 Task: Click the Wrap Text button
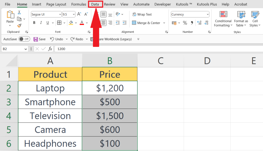pos(142,15)
